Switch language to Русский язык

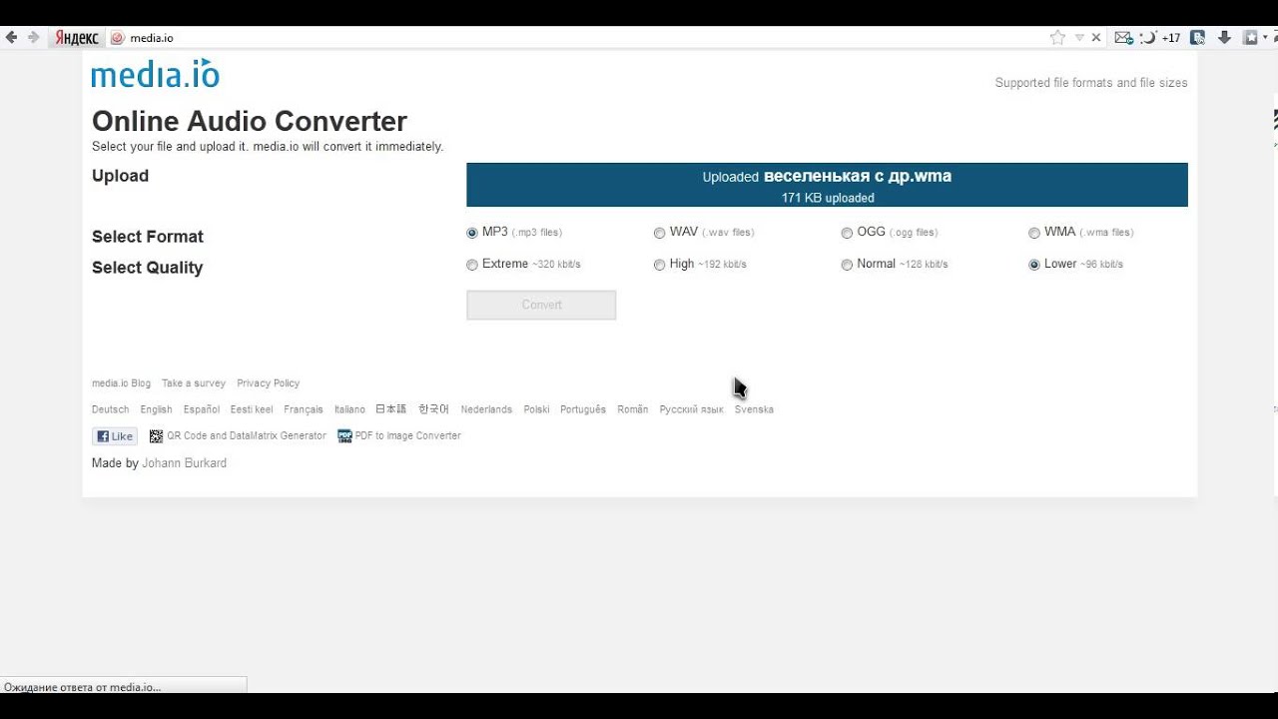[x=691, y=409]
